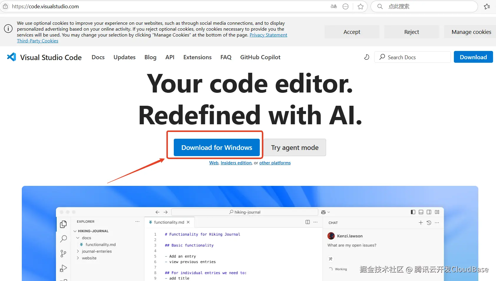The image size is (496, 281).
Task: Open the Chat panel's three-dot menu
Action: 437,223
